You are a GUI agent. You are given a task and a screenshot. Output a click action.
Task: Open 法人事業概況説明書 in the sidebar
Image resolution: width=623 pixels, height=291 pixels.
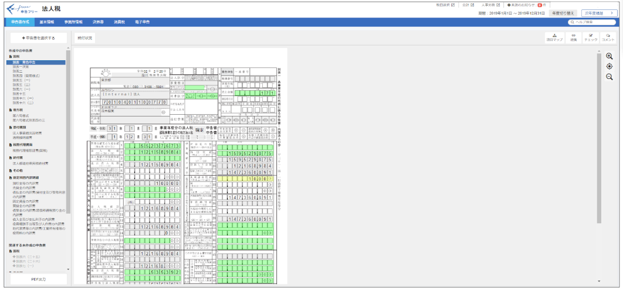click(x=28, y=133)
